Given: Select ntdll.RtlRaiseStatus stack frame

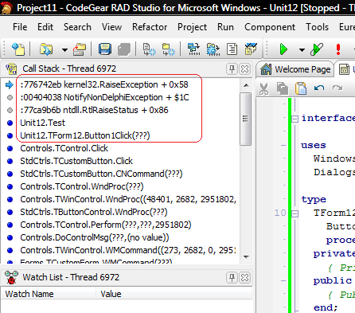Looking at the screenshot, I should 94,110.
